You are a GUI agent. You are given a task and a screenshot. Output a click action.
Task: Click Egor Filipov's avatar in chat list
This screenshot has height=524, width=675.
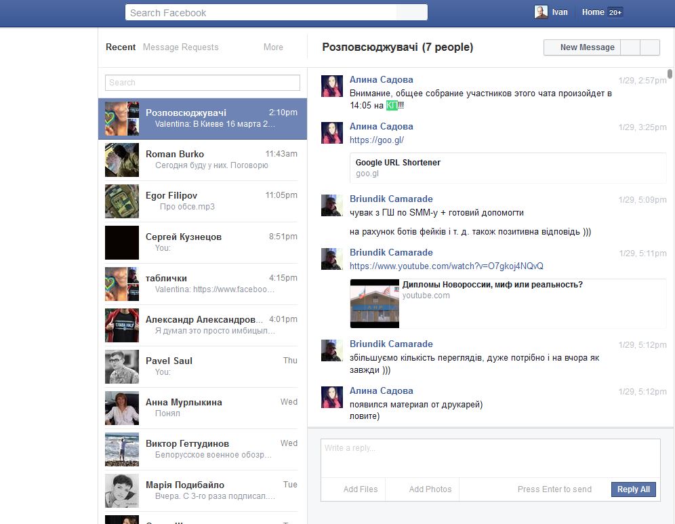point(122,201)
